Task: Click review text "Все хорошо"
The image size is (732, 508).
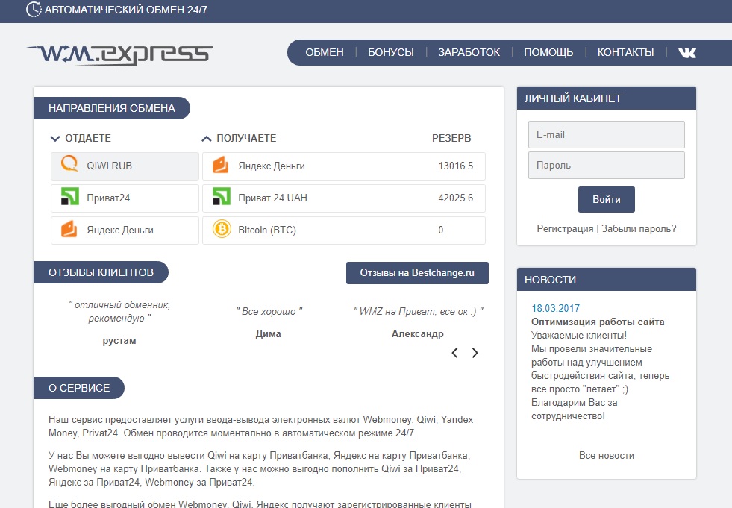Action: 269,311
